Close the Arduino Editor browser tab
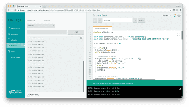The image size is (189, 107). pos(40,6)
